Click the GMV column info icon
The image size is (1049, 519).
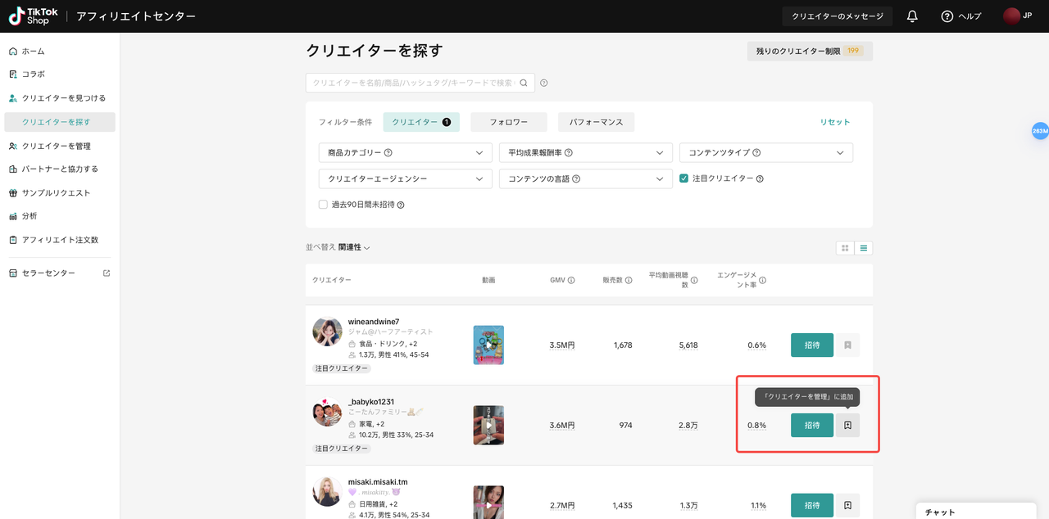(571, 280)
